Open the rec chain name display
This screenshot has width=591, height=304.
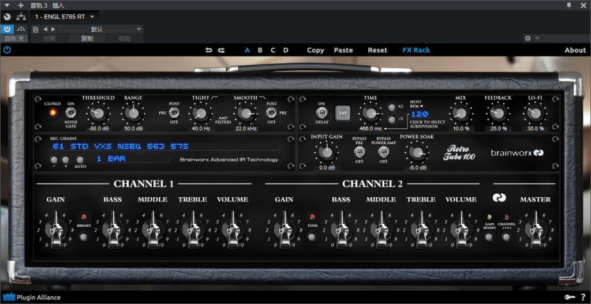point(164,147)
